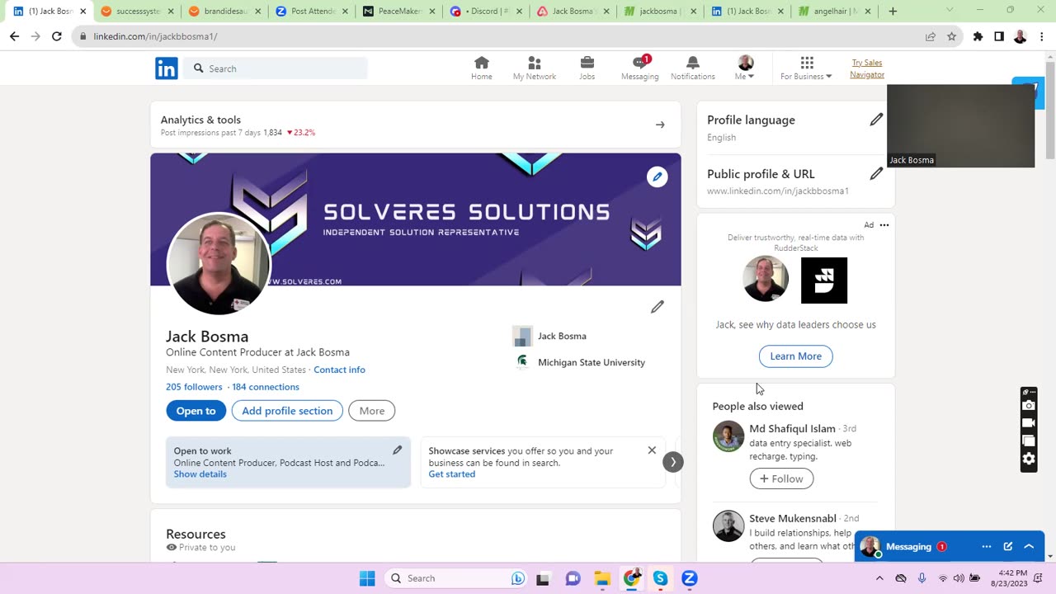Open the More profile actions button
1056x594 pixels.
coord(372,411)
